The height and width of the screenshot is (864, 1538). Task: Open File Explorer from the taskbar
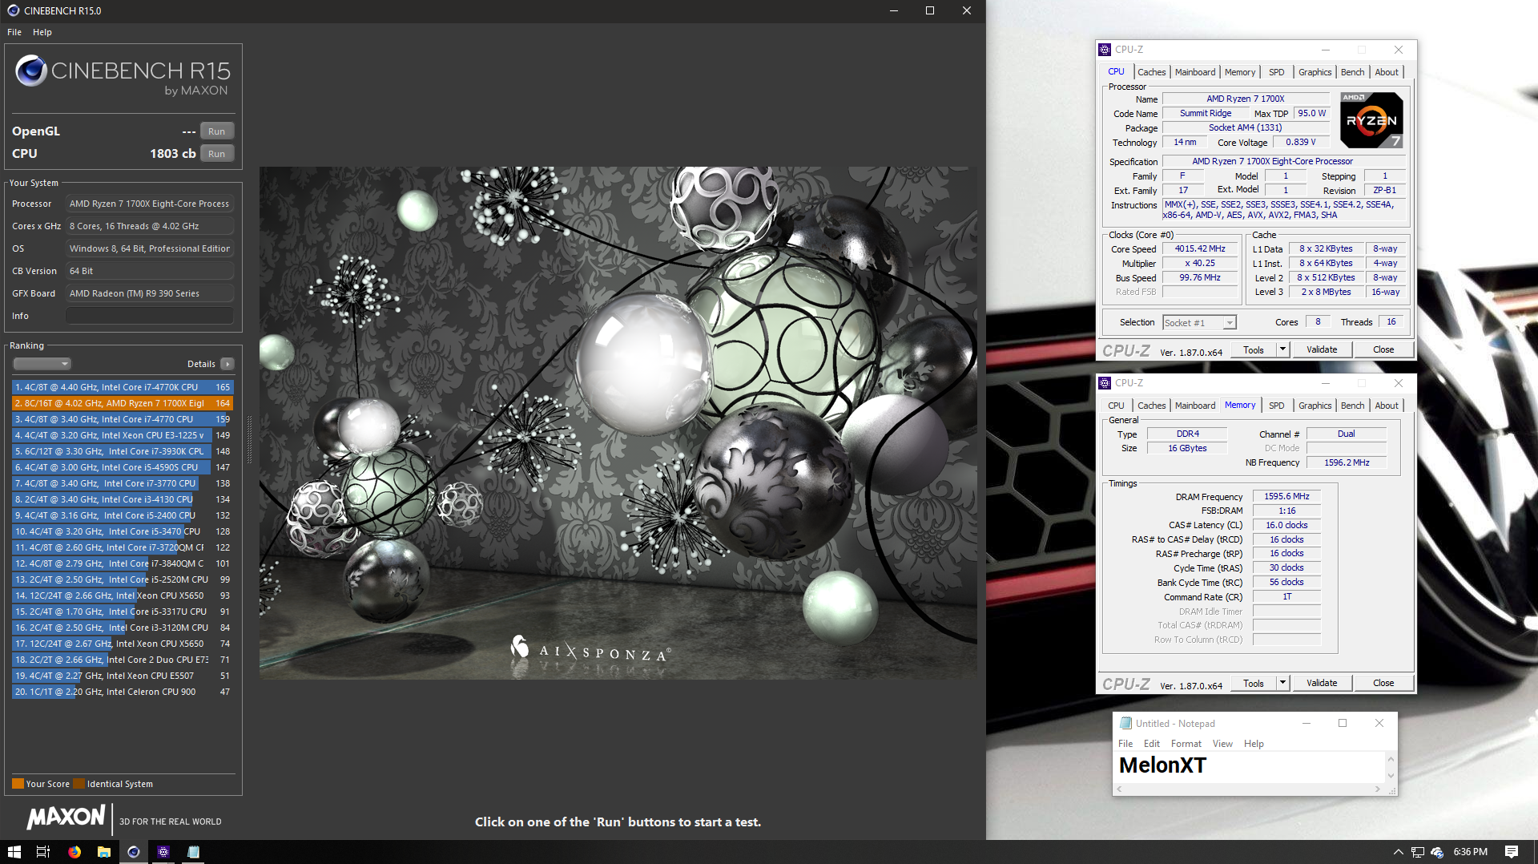coord(104,852)
